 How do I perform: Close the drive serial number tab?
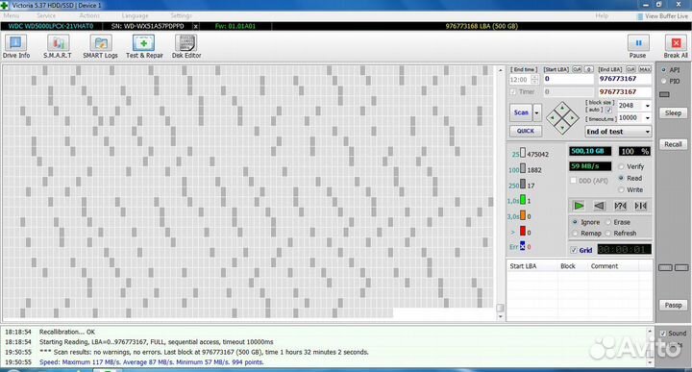point(195,27)
